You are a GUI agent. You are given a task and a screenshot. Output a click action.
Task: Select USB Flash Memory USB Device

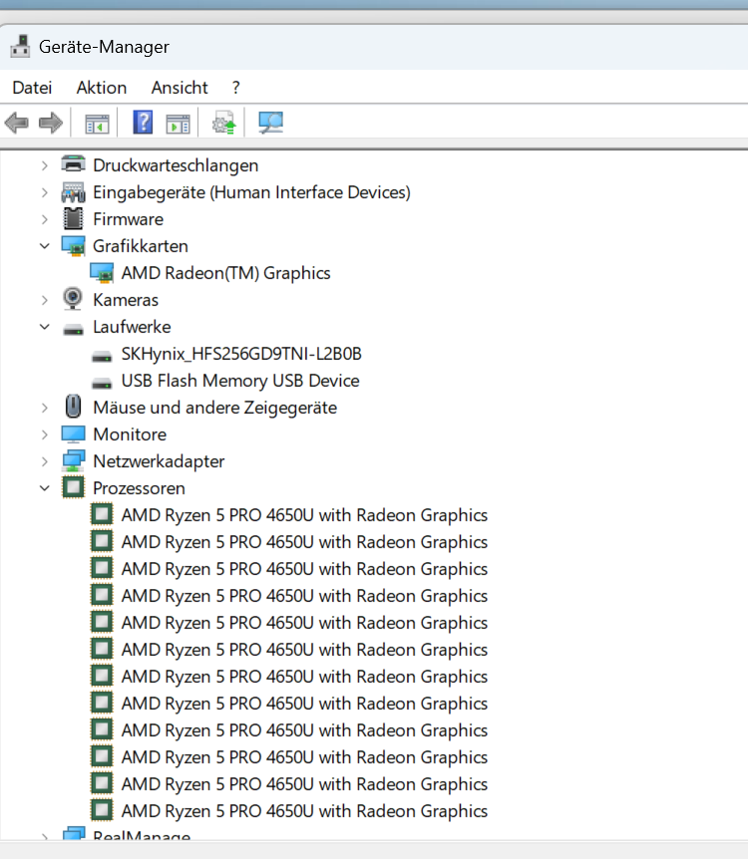click(240, 381)
